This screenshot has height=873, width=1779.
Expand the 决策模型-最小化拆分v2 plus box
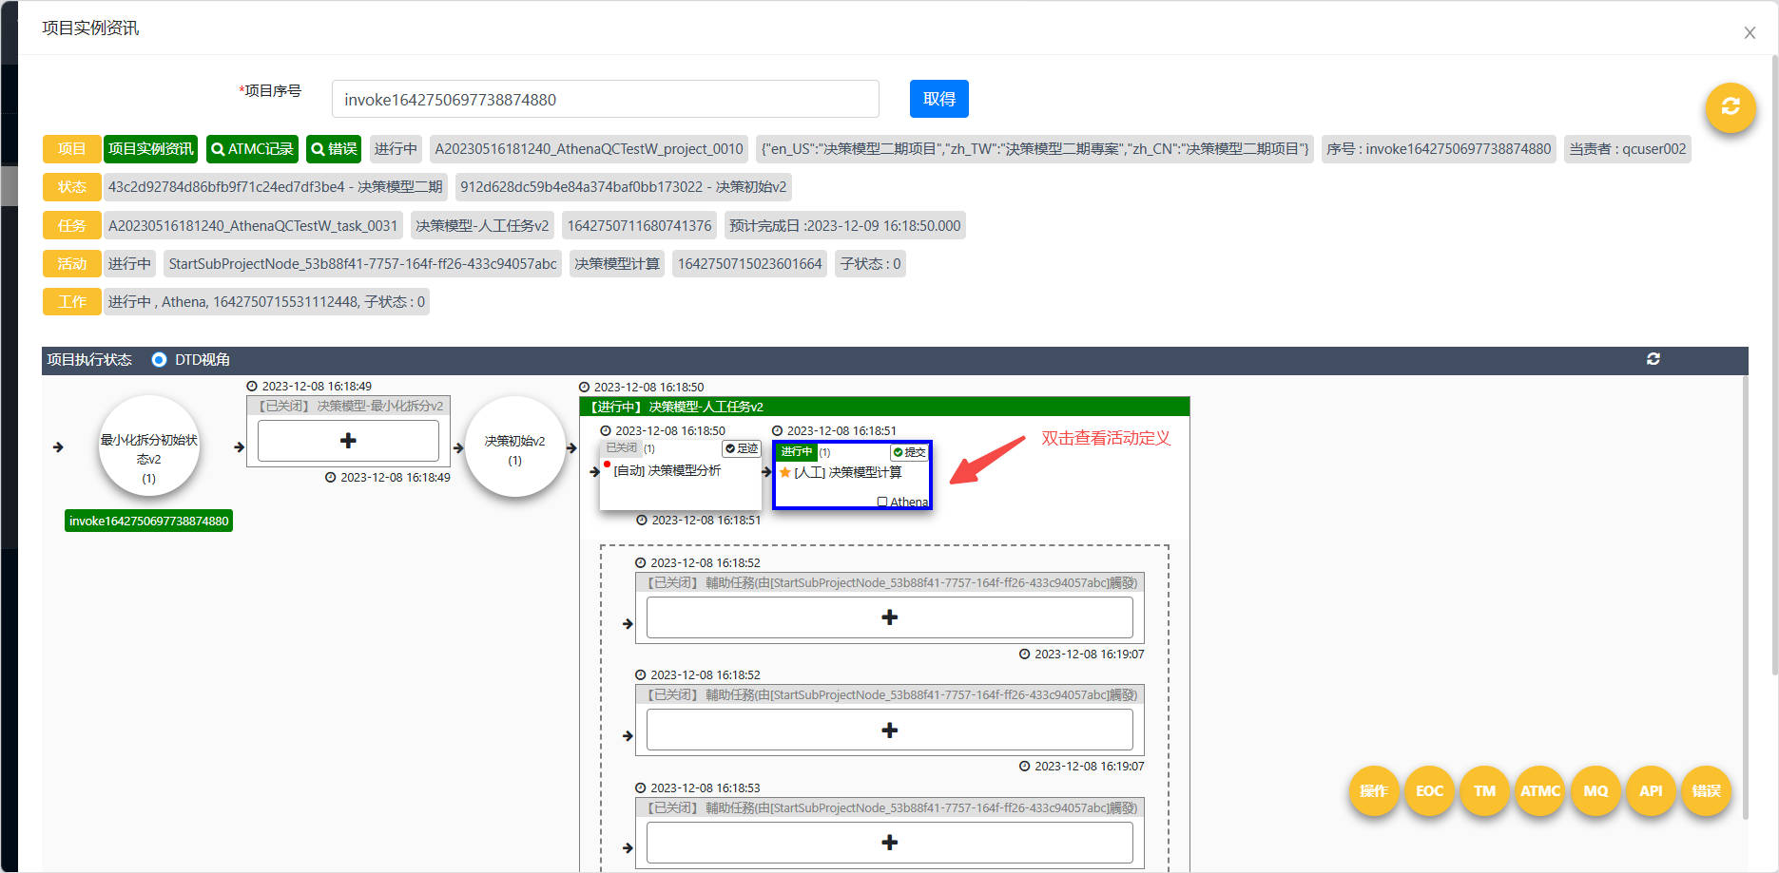[348, 441]
